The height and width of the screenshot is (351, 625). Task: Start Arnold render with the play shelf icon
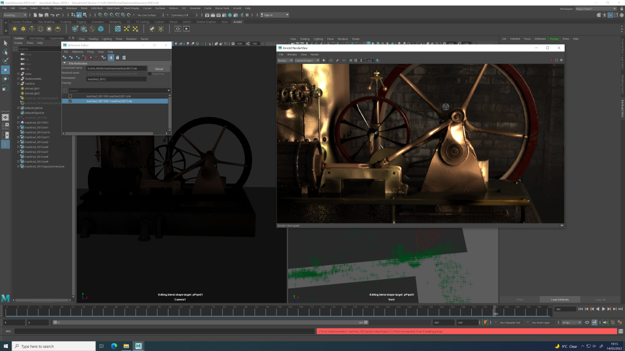click(x=186, y=29)
